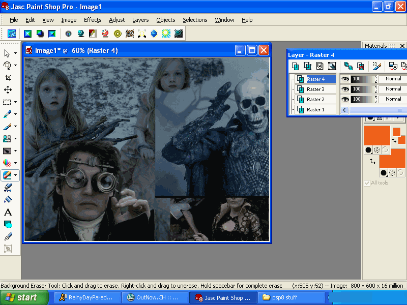Screen dimensions: 407x305
Task: Select the Dodge/retouch brush tool
Action: point(7,150)
